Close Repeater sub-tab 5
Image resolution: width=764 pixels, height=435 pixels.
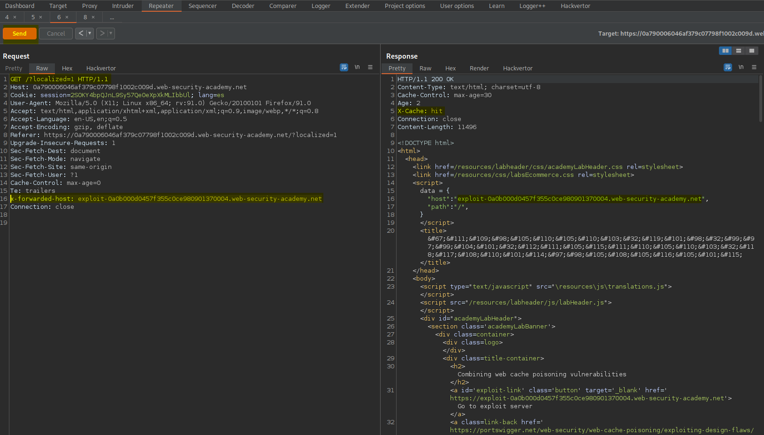(41, 17)
